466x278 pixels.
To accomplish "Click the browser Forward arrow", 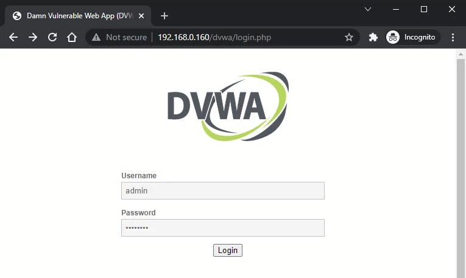I will click(33, 37).
